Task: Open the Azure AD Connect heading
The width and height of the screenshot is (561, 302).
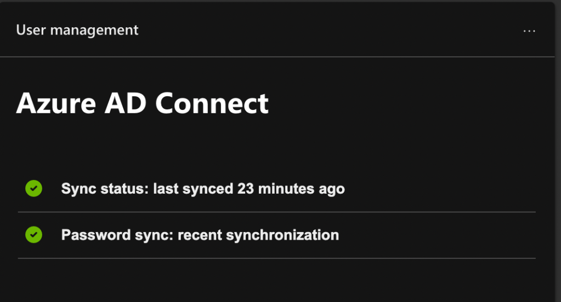Action: (142, 102)
